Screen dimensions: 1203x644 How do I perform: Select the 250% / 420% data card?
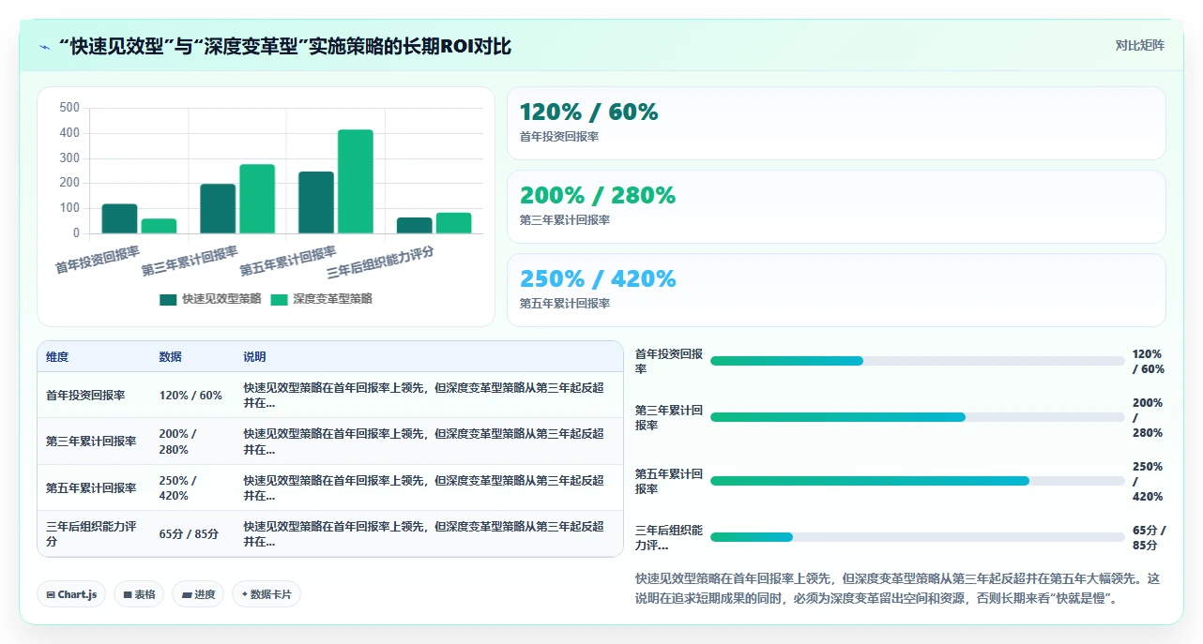(x=836, y=290)
